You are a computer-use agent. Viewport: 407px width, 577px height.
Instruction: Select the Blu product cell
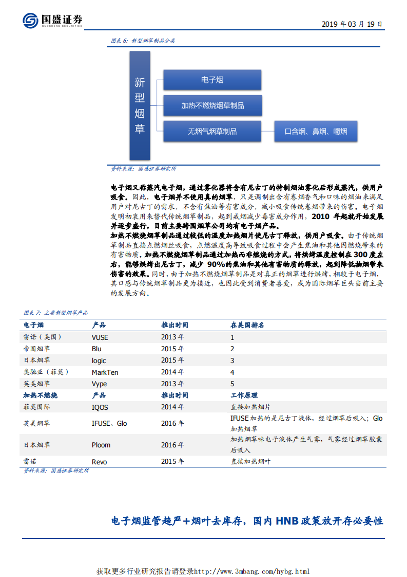coord(96,349)
